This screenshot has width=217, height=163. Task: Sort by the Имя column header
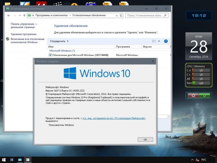tap(81, 47)
